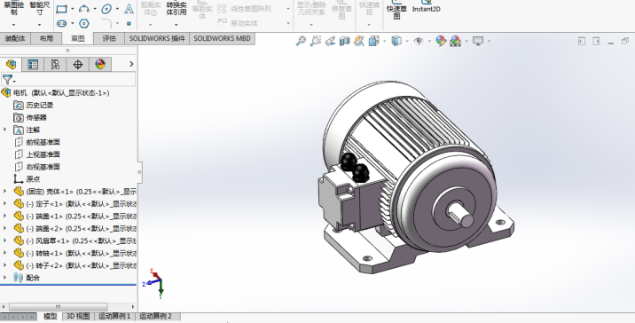Select the sketch Text tool

129,9
